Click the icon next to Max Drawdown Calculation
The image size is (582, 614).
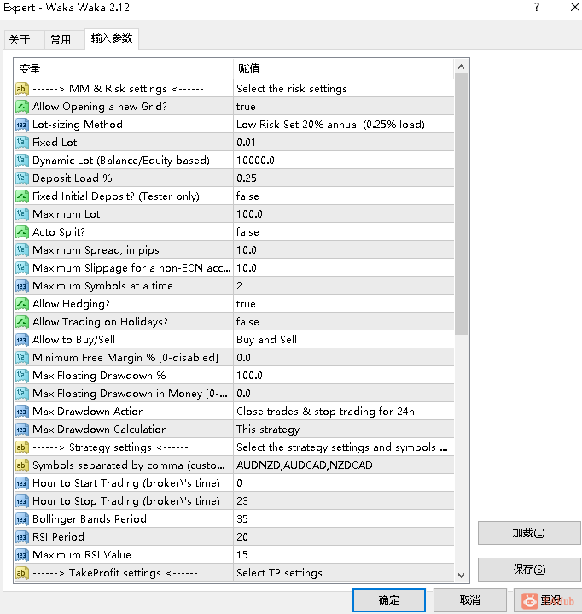(x=22, y=430)
